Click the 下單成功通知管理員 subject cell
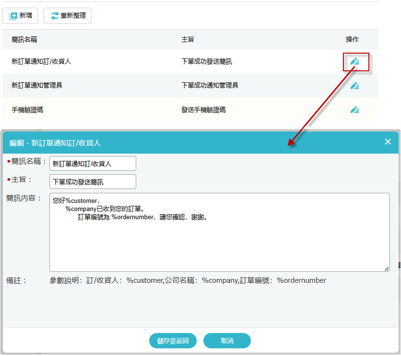The width and height of the screenshot is (401, 356). [x=210, y=86]
